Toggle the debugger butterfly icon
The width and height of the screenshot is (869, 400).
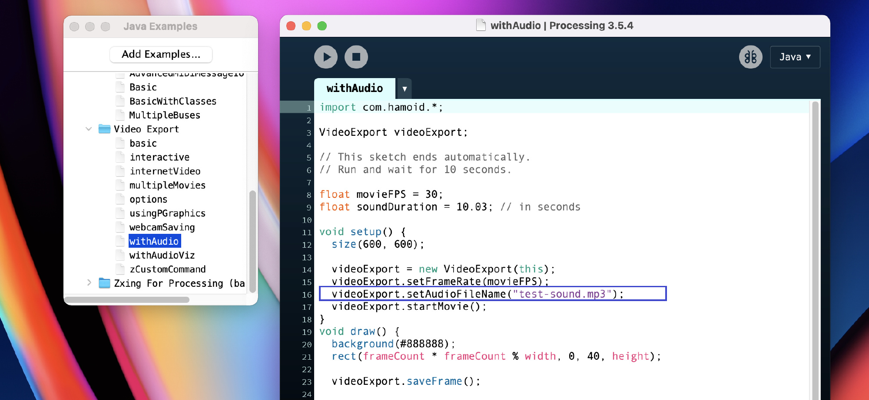click(750, 57)
